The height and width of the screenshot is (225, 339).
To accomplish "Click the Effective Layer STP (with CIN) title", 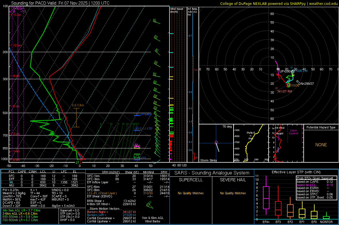I will coord(296,172).
